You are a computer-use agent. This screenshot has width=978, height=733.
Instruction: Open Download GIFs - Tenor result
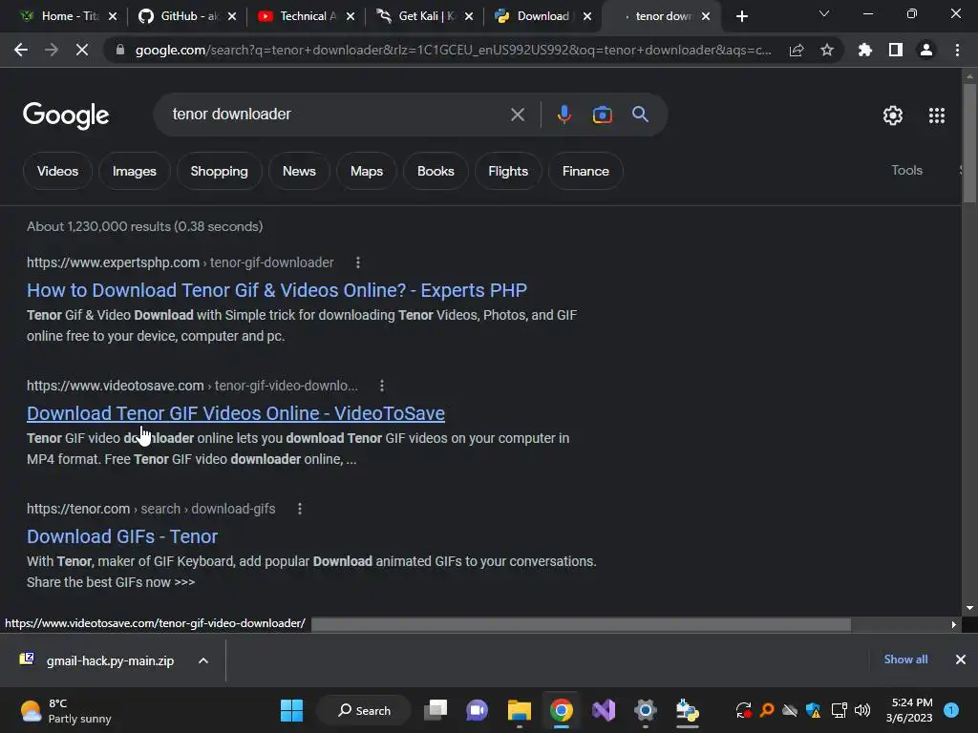122,536
